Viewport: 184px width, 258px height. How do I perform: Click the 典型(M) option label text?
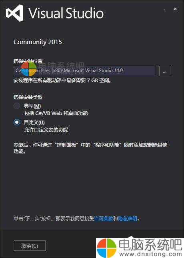[x=32, y=106]
